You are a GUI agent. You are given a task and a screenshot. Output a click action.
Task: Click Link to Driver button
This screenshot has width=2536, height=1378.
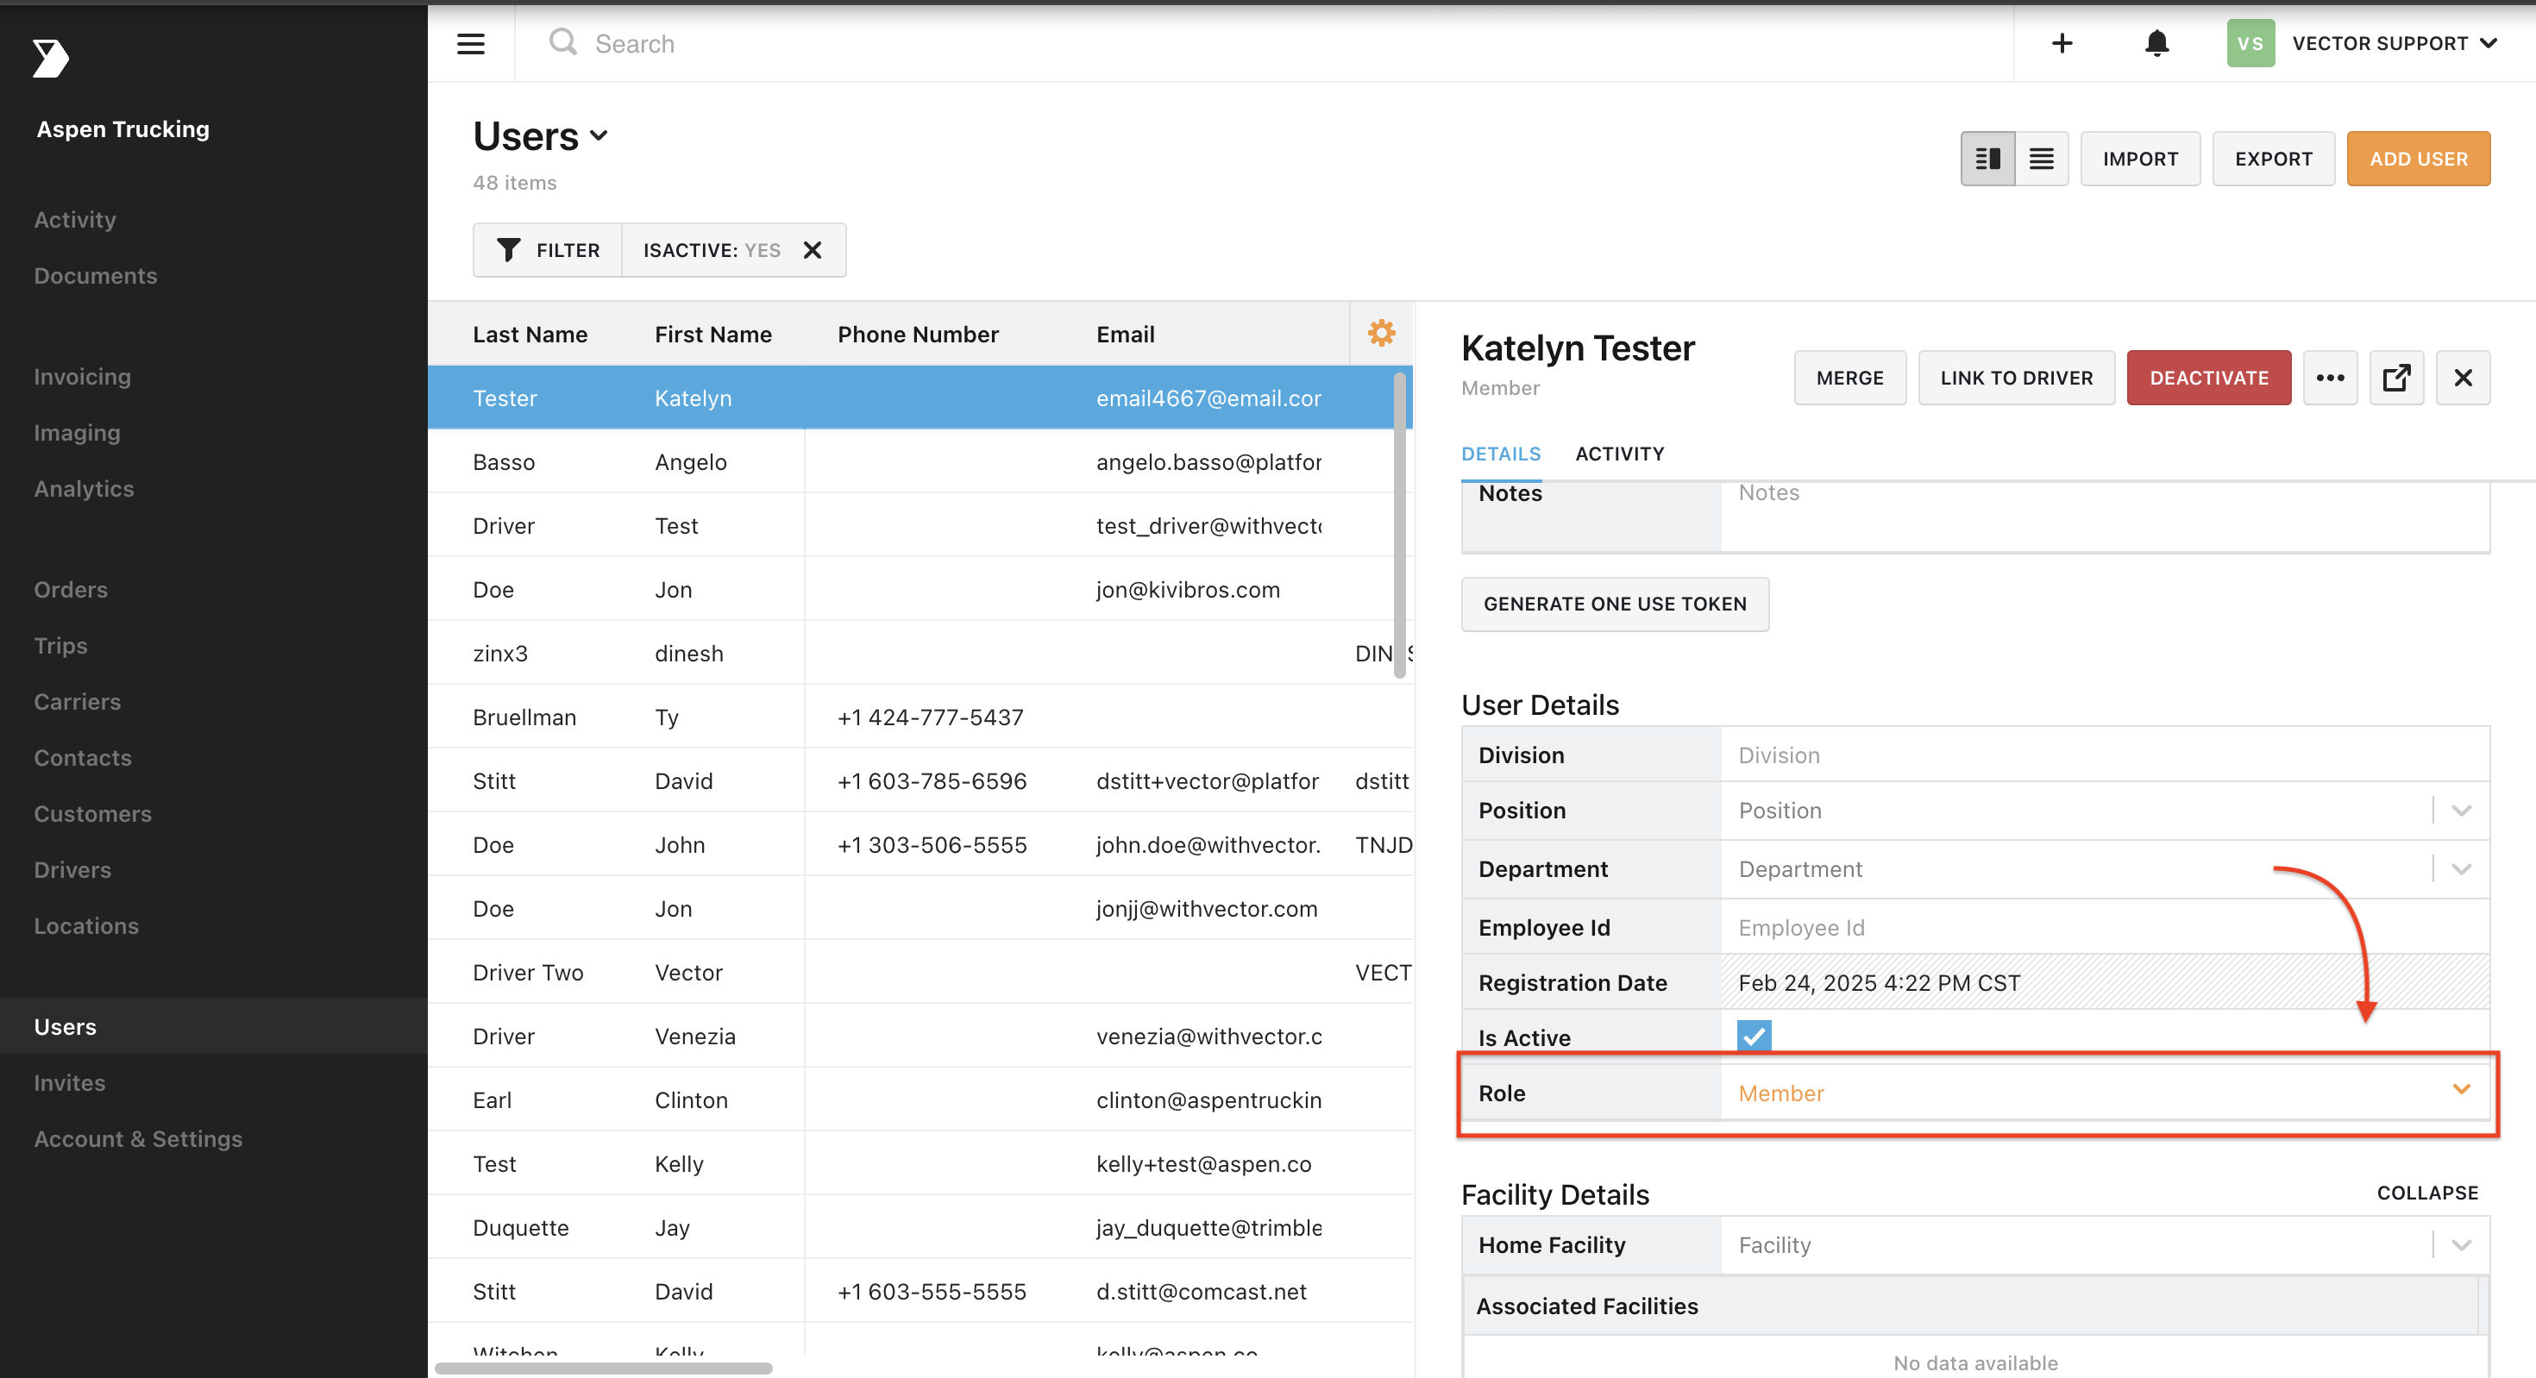2015,378
